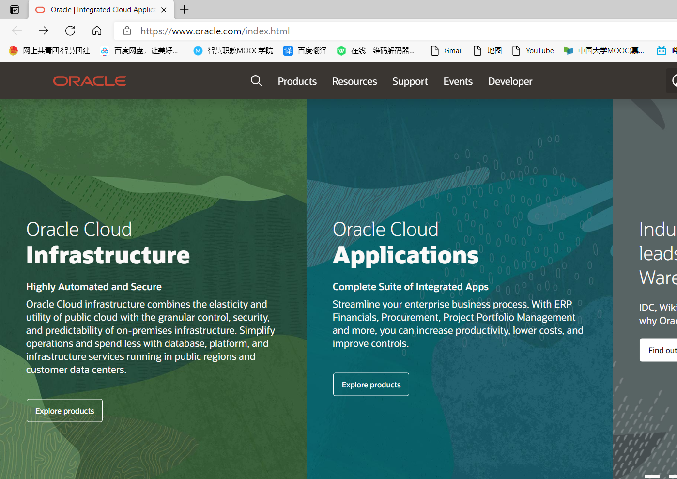Open the Products menu

pos(297,81)
